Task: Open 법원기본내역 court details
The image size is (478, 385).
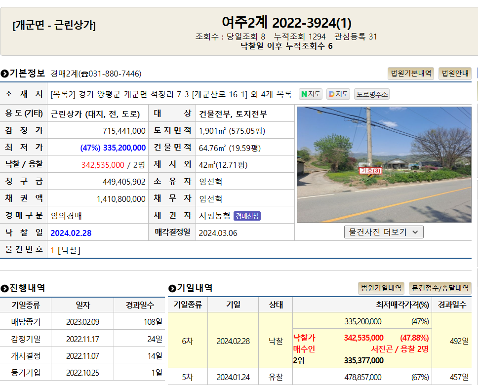Action: (411, 74)
